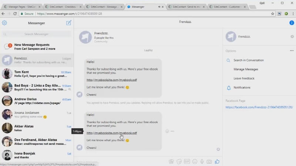Screen dimensions: 296x166
Task: Reload the browser page
Action: click(x=15, y=14)
